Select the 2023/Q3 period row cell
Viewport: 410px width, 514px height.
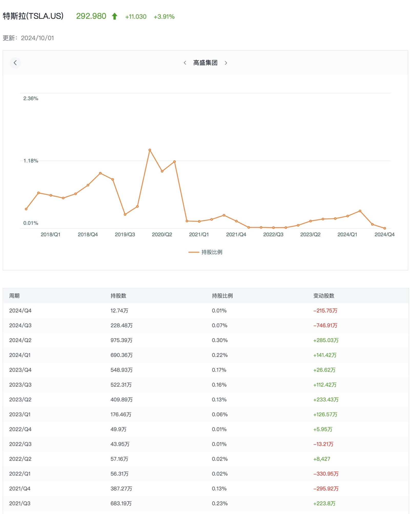20,385
